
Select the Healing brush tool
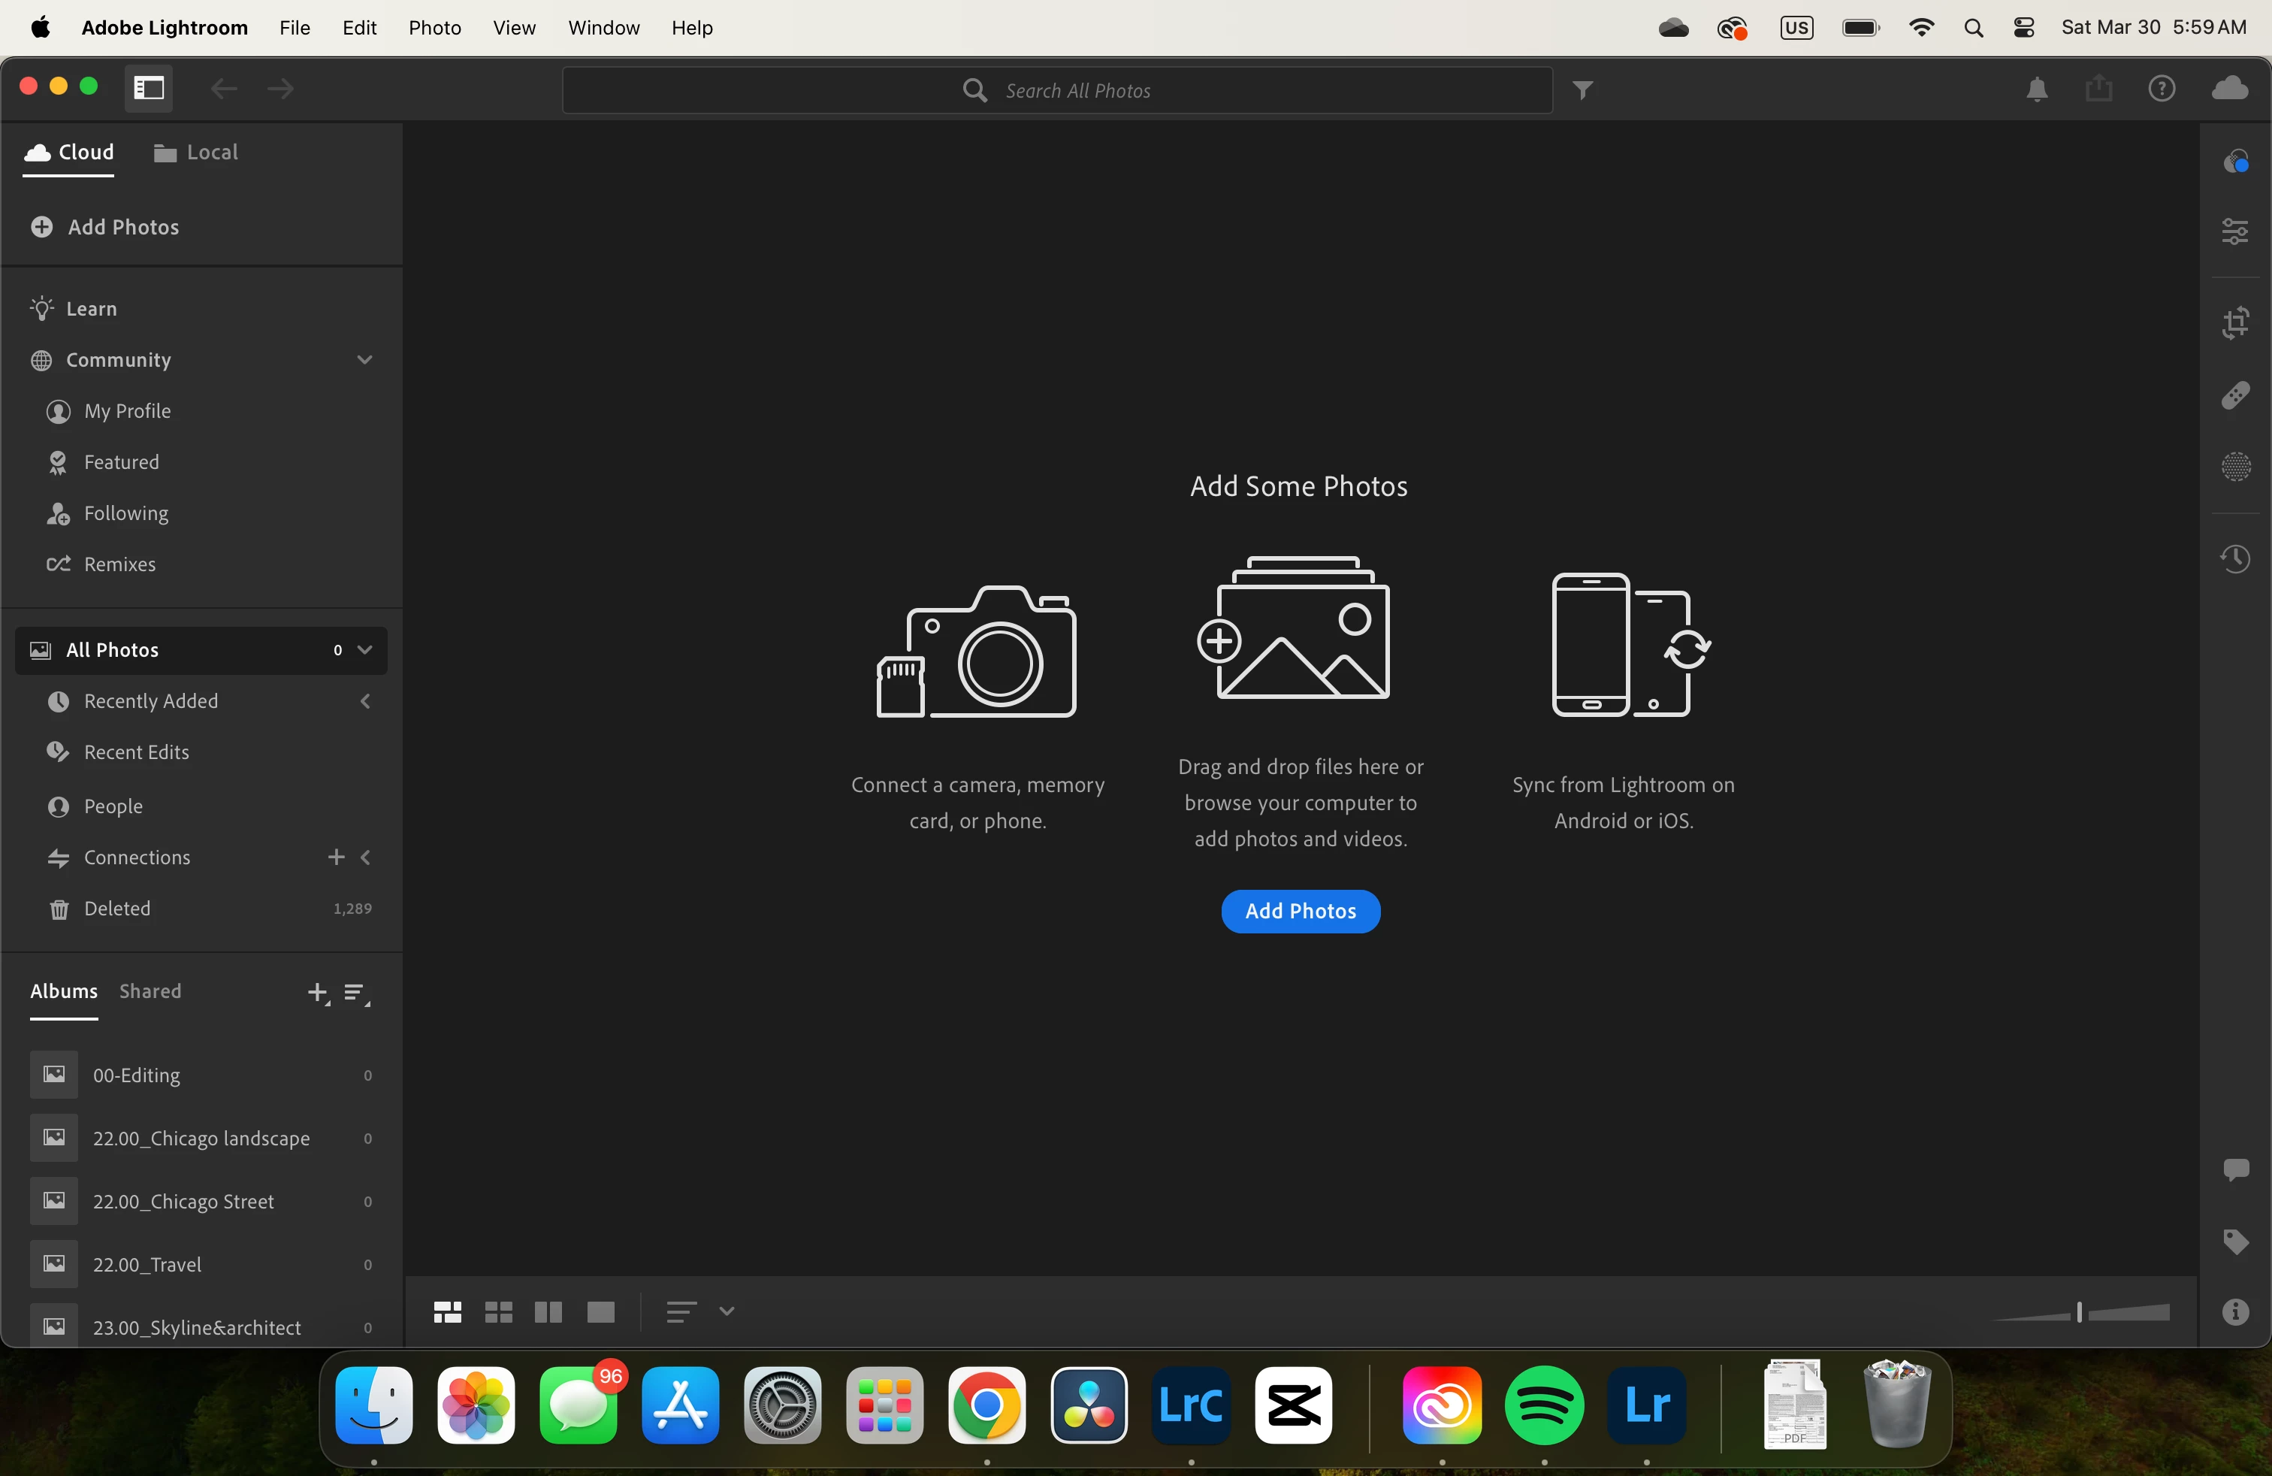[2234, 395]
